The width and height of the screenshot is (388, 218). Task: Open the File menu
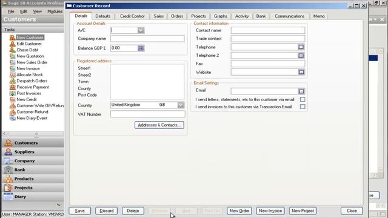click(x=11, y=12)
